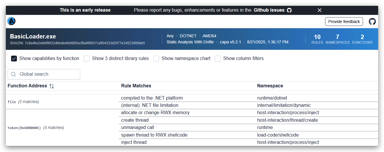Click 'compiled to the .NET platform' rule
Screen dimensions: 384x152
pos(152,98)
